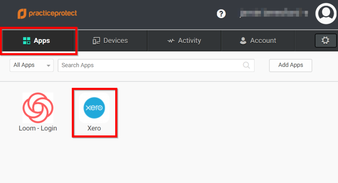Open the user profile avatar

[x=326, y=13]
